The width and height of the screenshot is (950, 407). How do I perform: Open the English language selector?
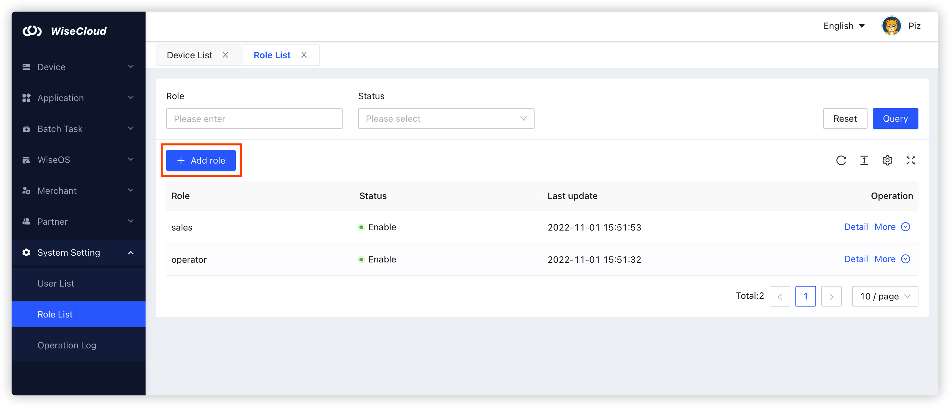[x=844, y=26]
